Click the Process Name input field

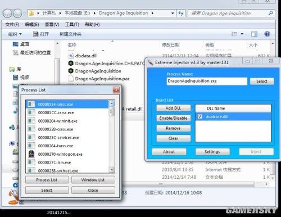pyautogui.click(x=207, y=81)
